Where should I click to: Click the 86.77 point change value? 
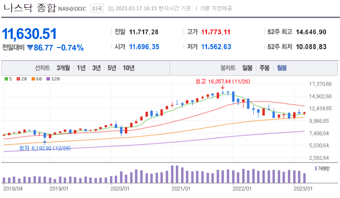point(43,48)
